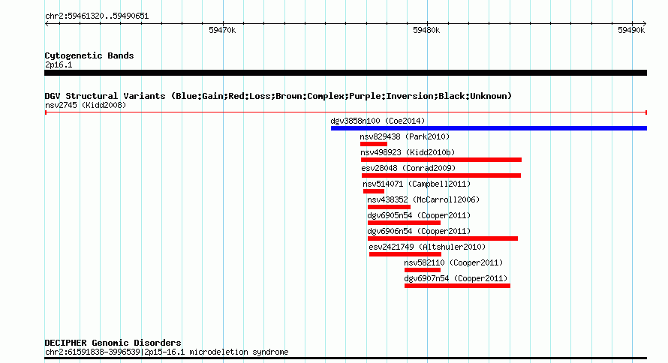Open the dgv6906n54 (Cooper2011) label
The width and height of the screenshot is (668, 363).
click(419, 231)
